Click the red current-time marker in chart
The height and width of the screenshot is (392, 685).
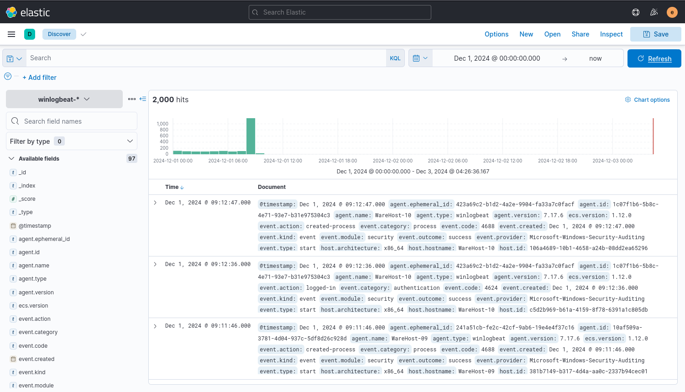point(653,136)
